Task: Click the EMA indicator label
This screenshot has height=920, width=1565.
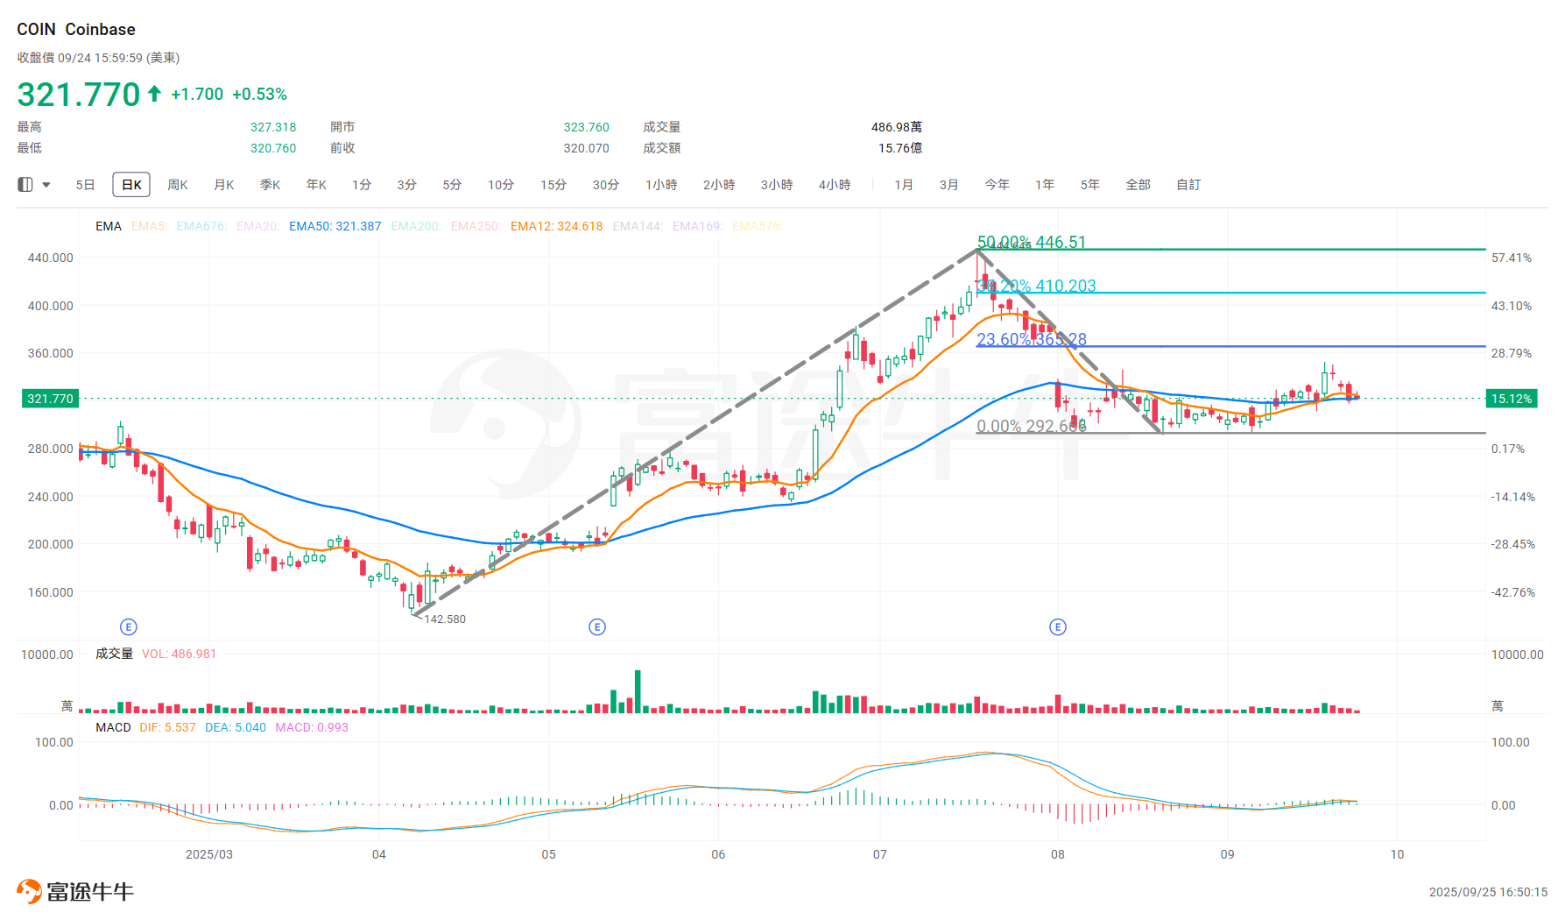Action: 108,226
